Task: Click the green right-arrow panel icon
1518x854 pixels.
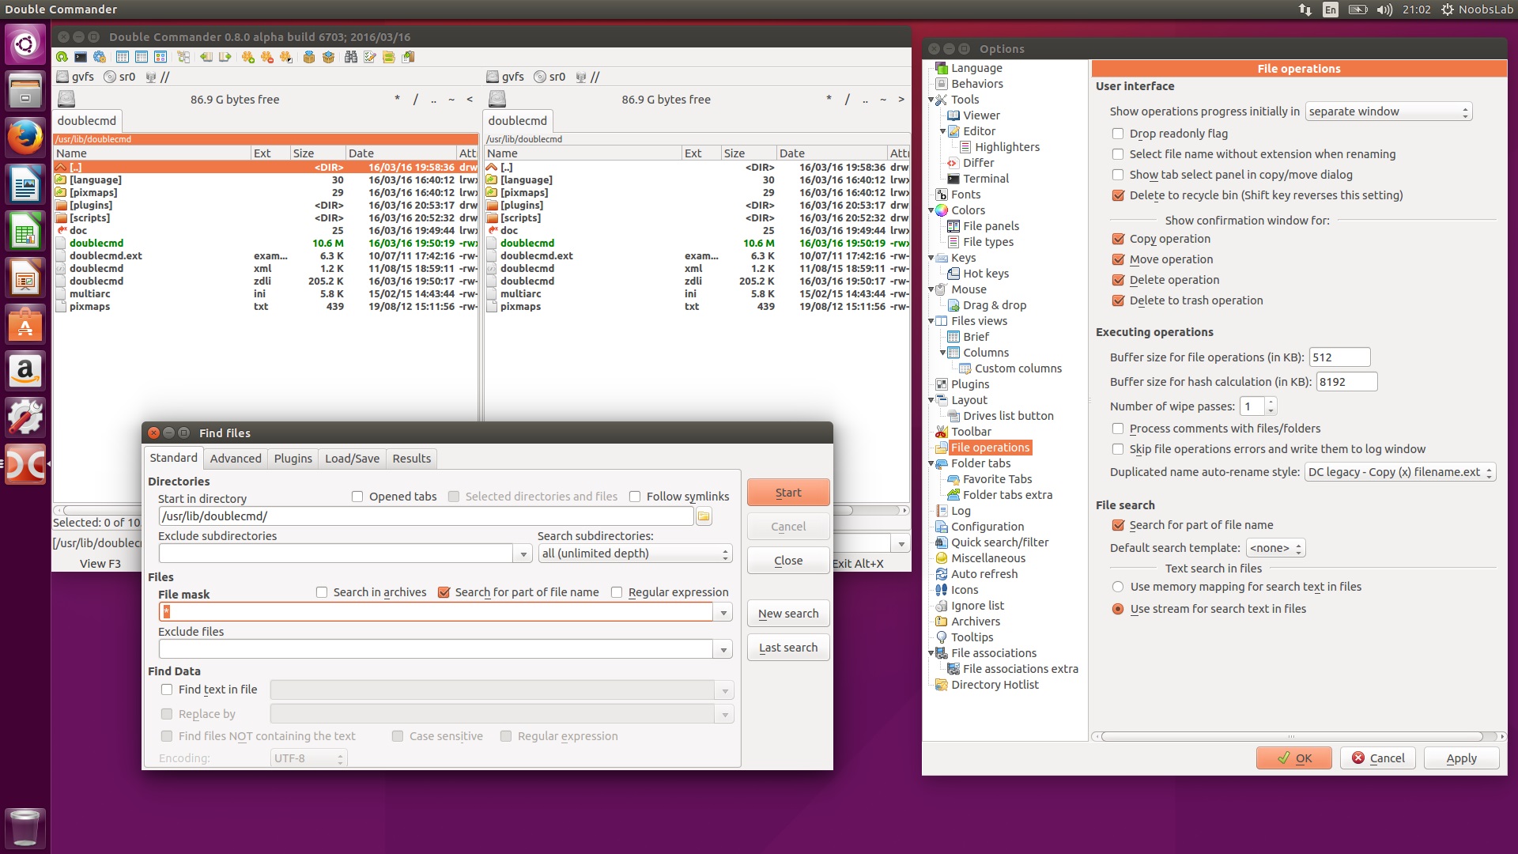Action: (x=225, y=57)
